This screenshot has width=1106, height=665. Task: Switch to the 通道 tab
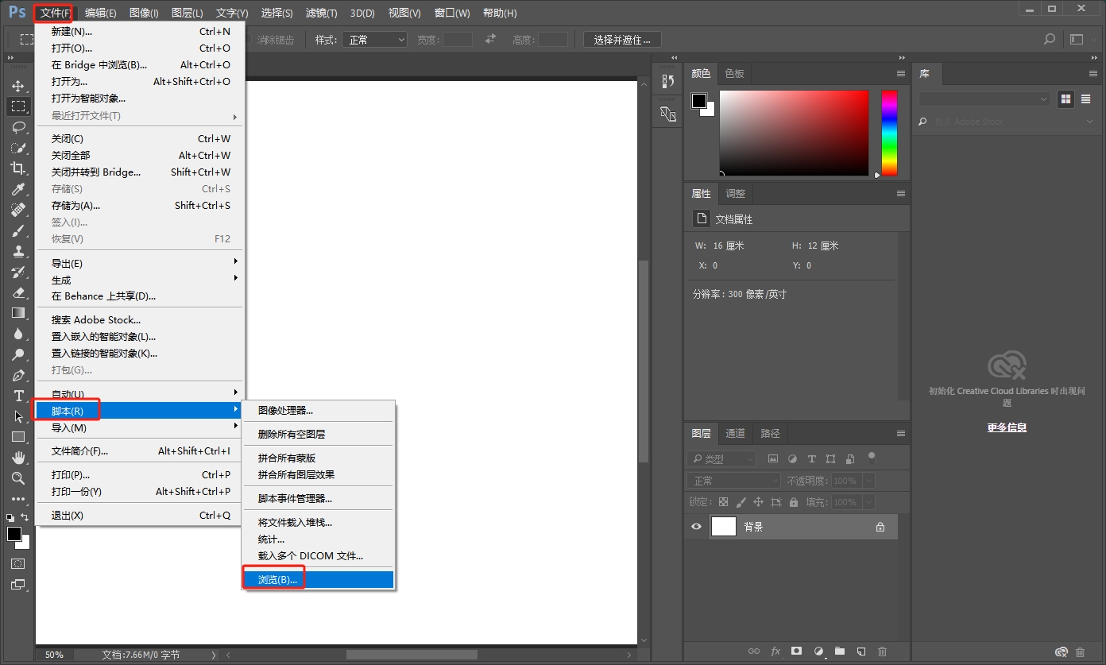point(735,433)
